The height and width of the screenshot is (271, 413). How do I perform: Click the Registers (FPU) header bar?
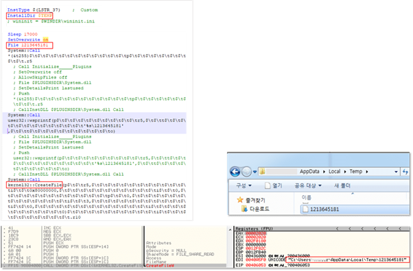(x=322, y=229)
